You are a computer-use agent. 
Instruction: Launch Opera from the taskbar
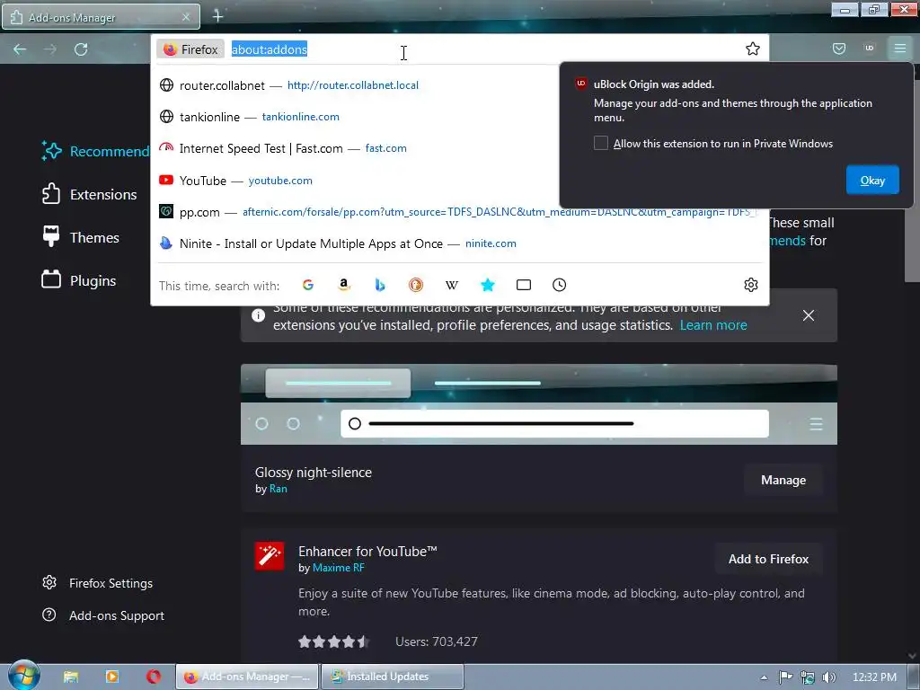coord(153,677)
